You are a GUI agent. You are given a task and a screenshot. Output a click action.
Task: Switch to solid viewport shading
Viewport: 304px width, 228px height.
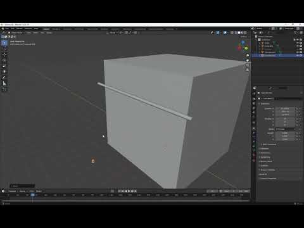tap(239, 33)
